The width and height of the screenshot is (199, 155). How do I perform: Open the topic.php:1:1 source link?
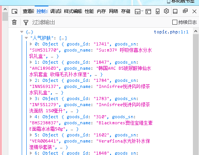[171, 32]
